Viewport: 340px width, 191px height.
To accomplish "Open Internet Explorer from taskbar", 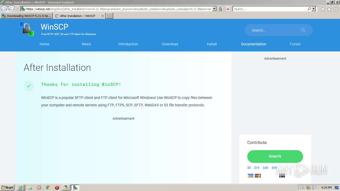I will [20, 188].
